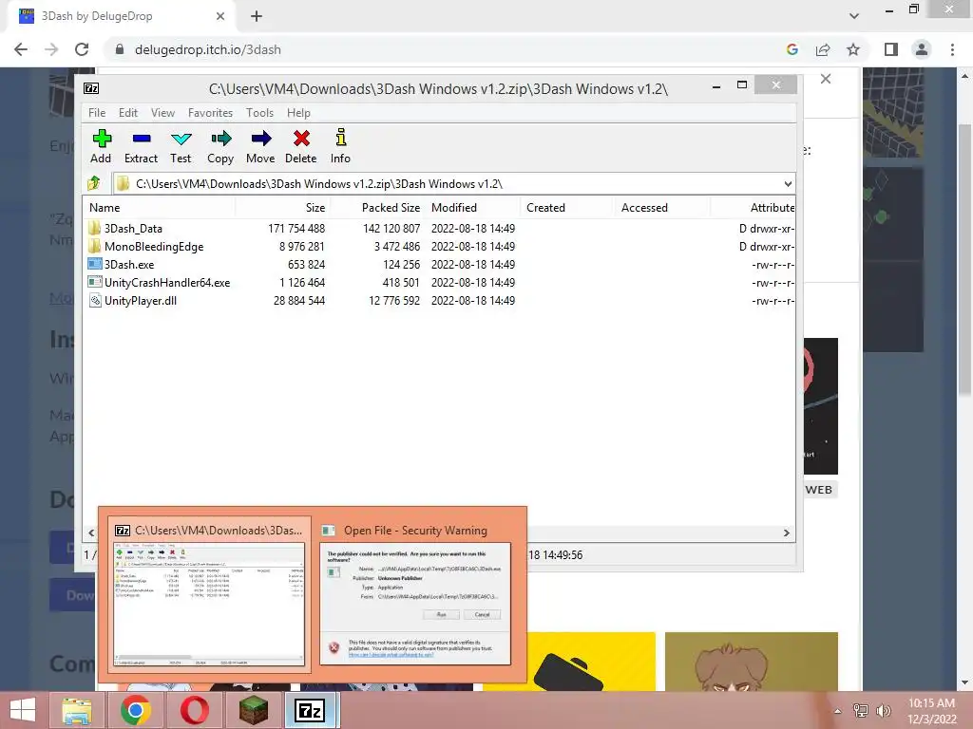The image size is (973, 729).
Task: Click horizontal scrollbar left arrow in 7-Zip
Action: pos(91,533)
